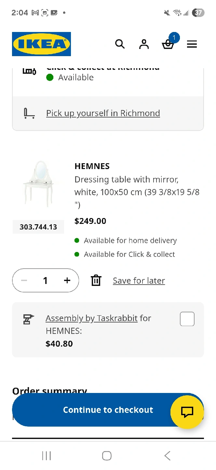Open the yellow chat bubble button

point(187,412)
